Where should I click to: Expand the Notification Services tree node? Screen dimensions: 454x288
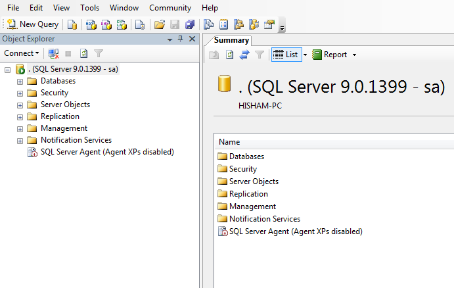[x=20, y=141]
